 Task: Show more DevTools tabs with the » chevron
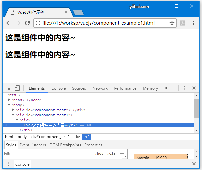point(166,88)
